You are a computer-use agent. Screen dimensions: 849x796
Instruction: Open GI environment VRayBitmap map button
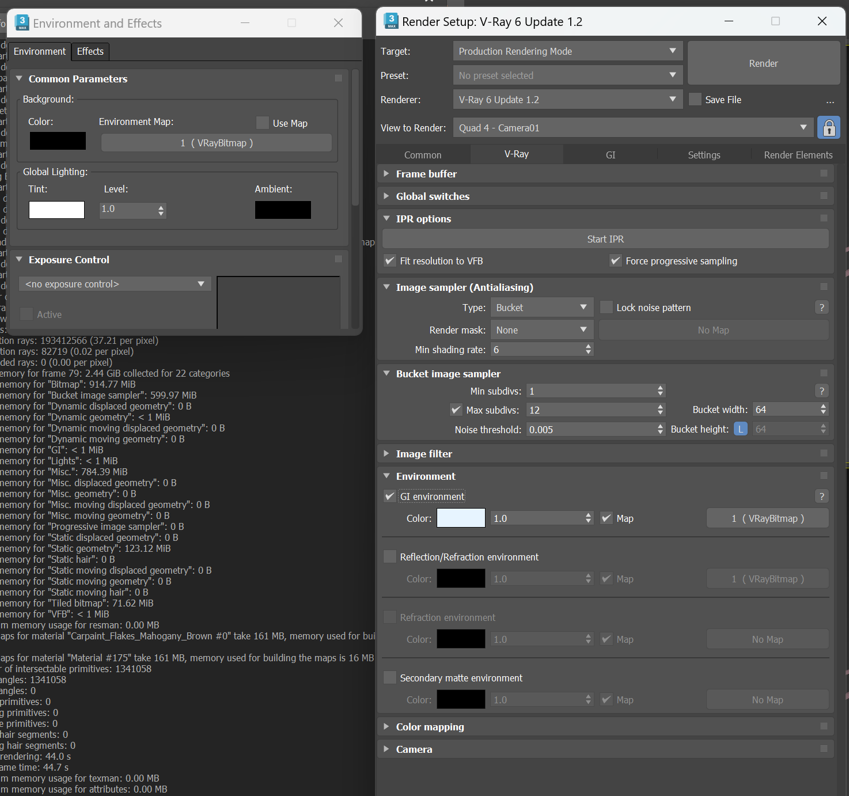[x=768, y=518]
